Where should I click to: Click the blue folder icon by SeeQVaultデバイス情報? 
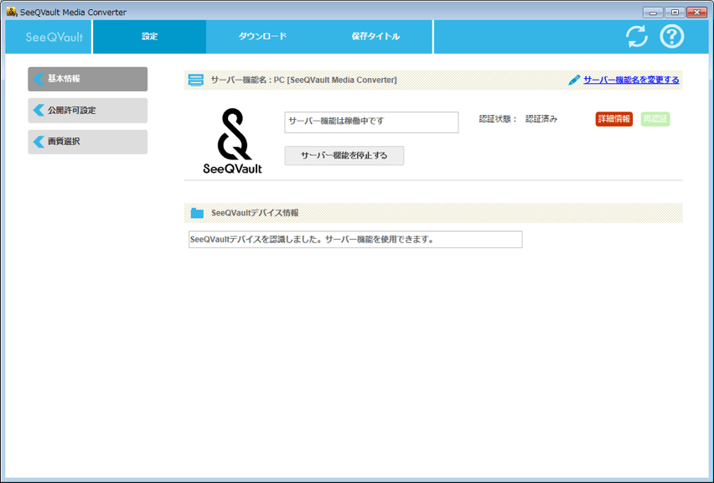tap(197, 213)
